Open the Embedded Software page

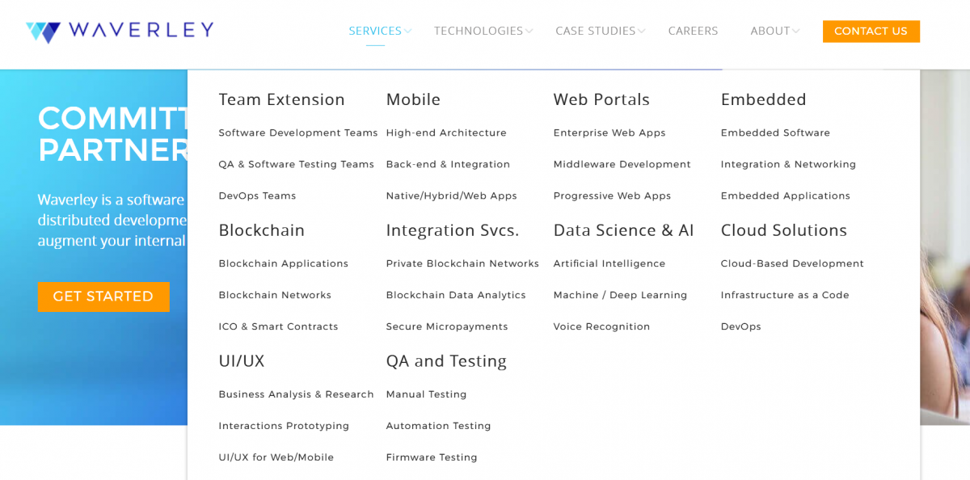point(775,133)
